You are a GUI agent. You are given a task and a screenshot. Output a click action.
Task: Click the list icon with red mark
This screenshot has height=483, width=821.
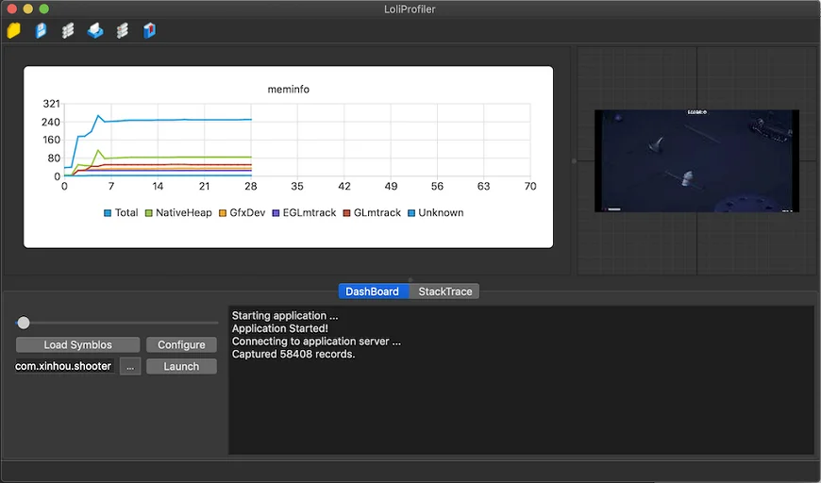tap(123, 30)
